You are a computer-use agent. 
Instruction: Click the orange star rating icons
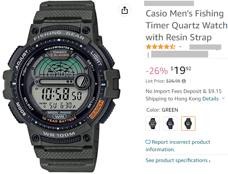pos(160,47)
